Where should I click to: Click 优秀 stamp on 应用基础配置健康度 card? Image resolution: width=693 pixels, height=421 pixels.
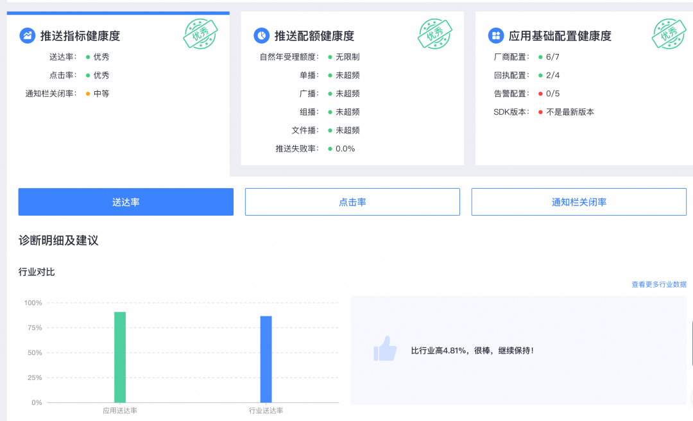click(x=669, y=33)
